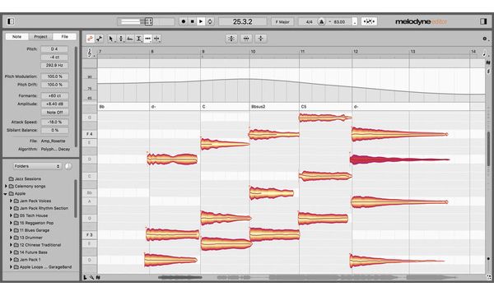Image resolution: width=494 pixels, height=296 pixels.
Task: Click the Correct Pitch macro icon
Action: [231, 39]
